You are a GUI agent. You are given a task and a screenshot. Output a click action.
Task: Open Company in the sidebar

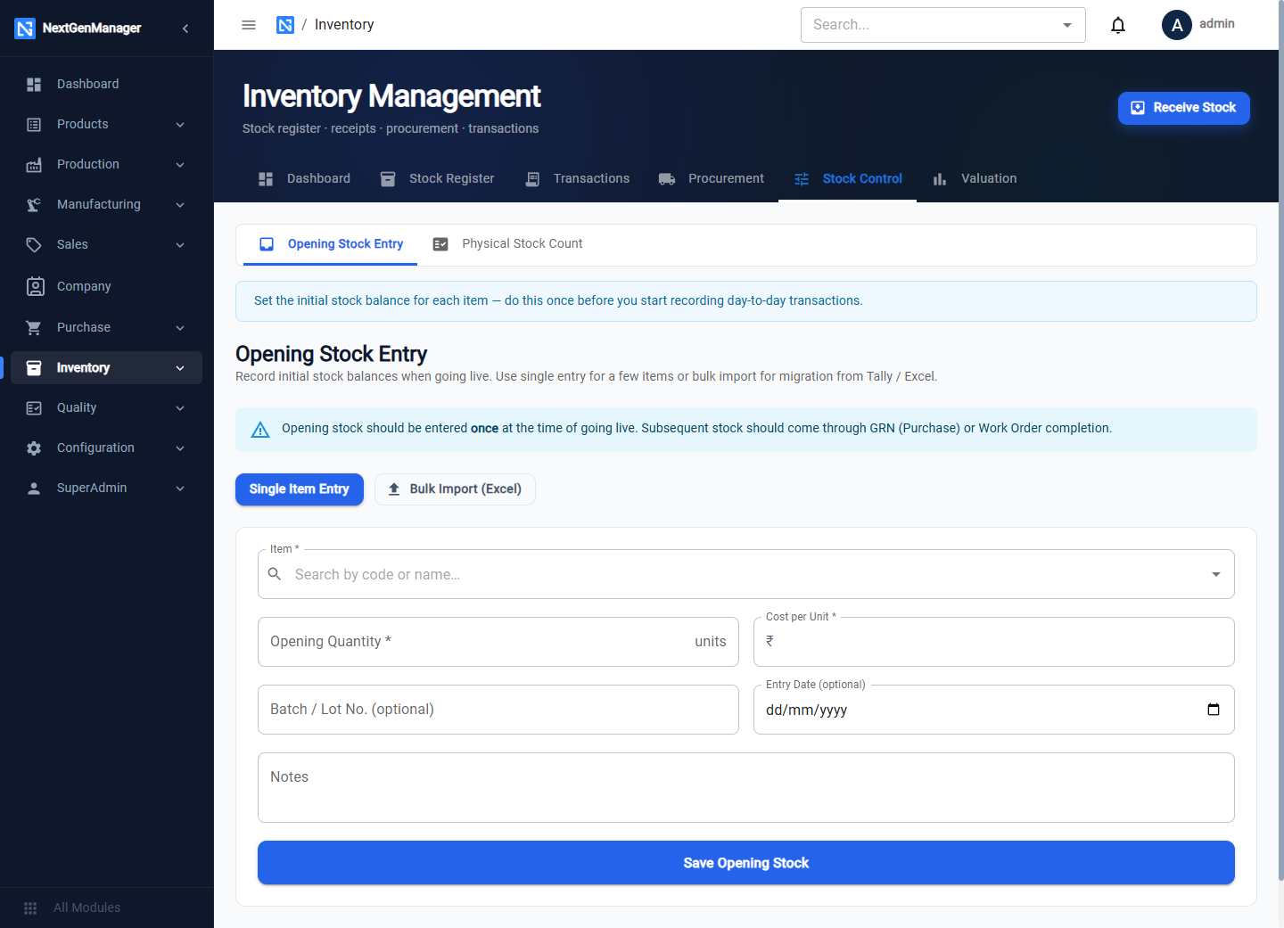coord(106,286)
